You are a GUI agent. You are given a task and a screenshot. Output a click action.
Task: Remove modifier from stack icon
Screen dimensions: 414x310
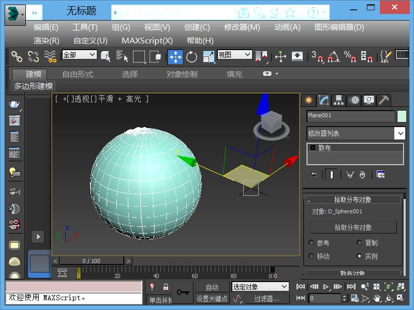[x=362, y=175]
